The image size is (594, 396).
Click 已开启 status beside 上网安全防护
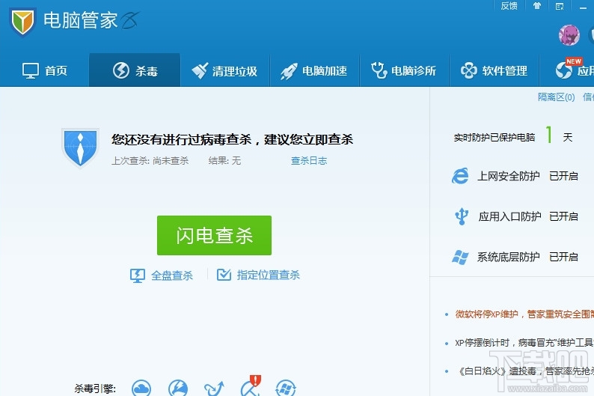coord(563,176)
